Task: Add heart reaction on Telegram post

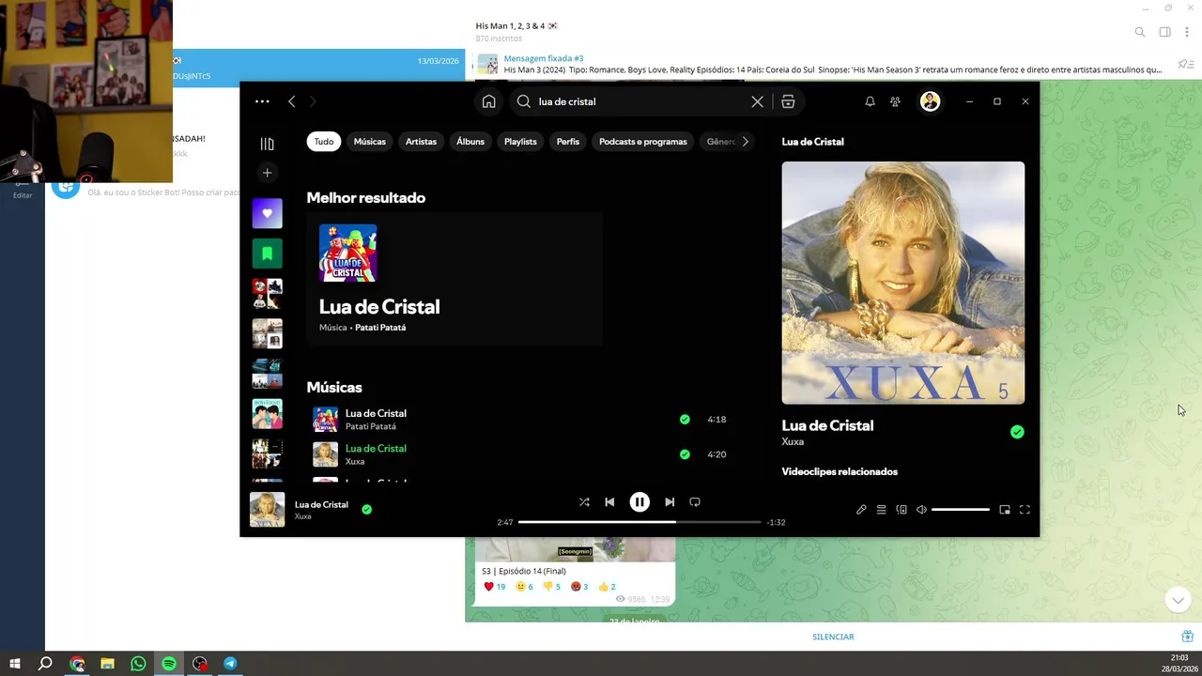Action: [495, 587]
